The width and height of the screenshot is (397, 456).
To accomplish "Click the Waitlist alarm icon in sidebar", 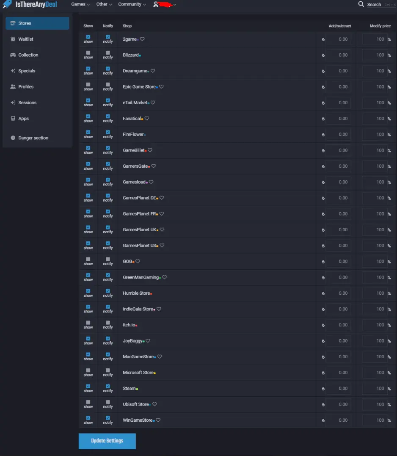I will coord(13,39).
